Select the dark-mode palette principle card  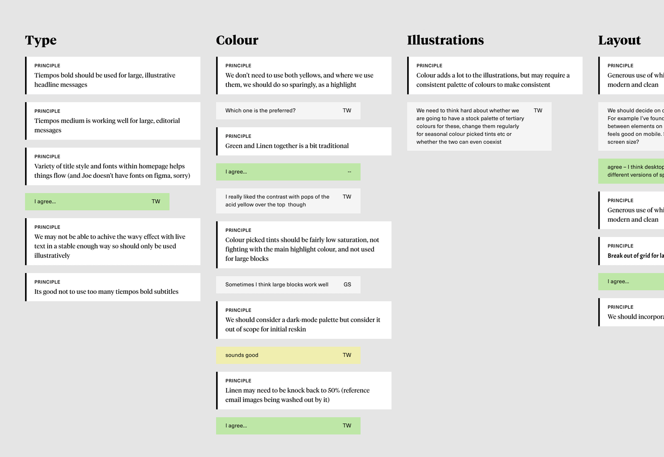[304, 320]
